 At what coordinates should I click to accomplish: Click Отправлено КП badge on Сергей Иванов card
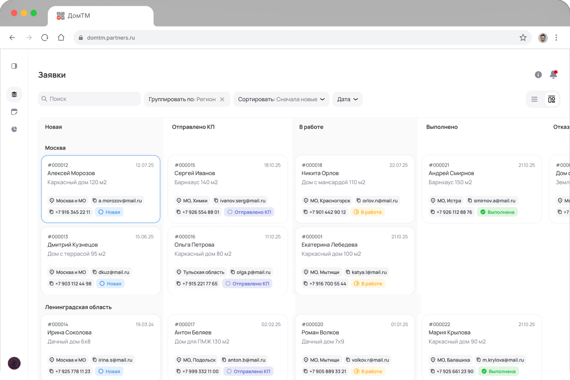[x=249, y=212]
